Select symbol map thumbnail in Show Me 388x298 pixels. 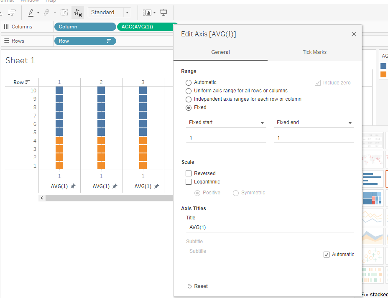coord(373,160)
